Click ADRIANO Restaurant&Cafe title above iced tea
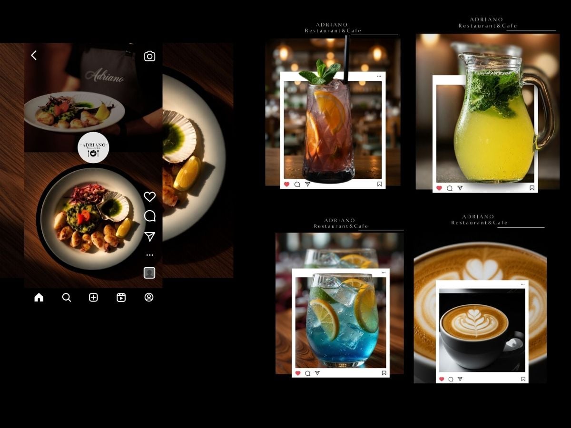The width and height of the screenshot is (571, 428). [333, 28]
